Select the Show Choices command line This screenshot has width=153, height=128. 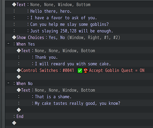[x=79, y=38]
